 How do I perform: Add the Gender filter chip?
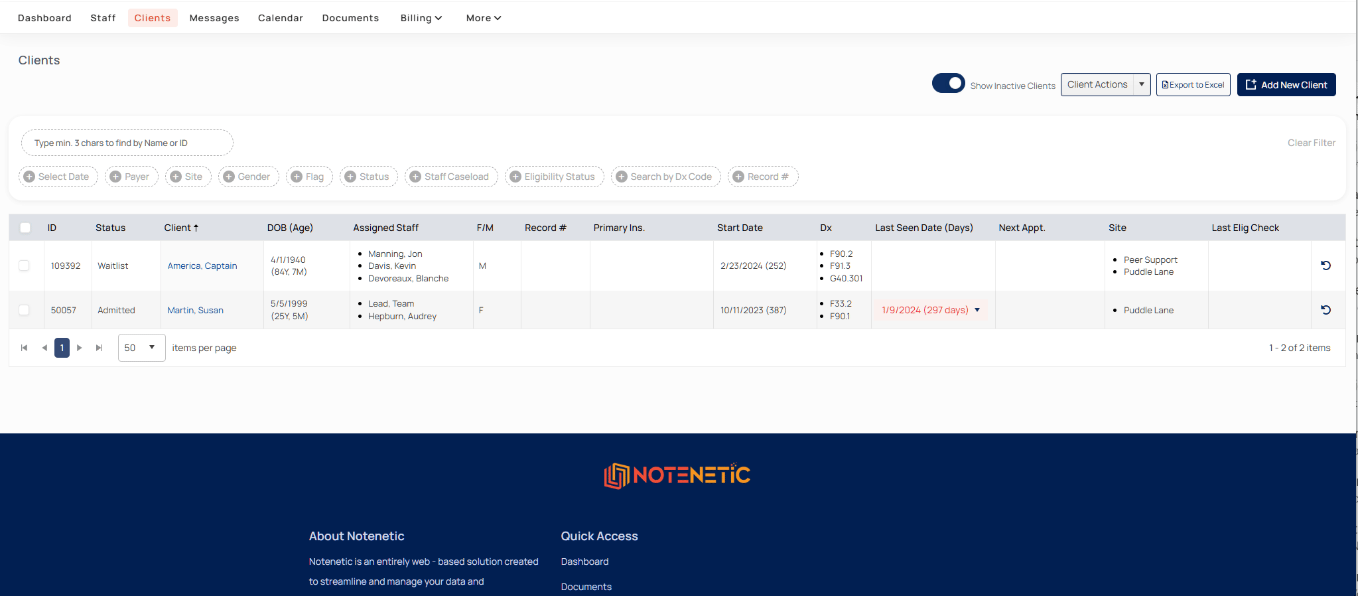[x=249, y=177]
